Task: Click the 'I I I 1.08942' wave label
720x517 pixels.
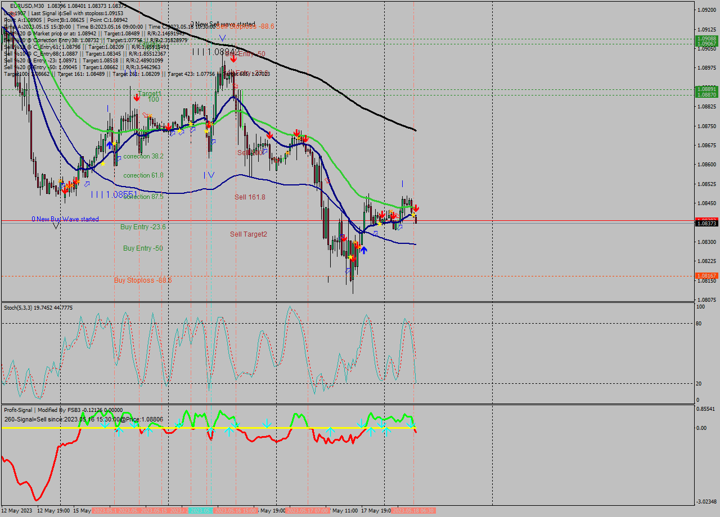Action: pos(216,52)
